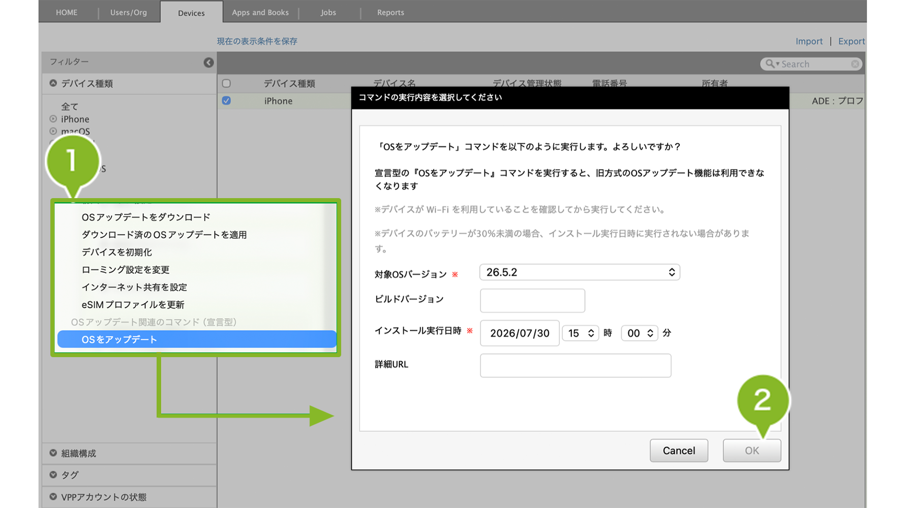
Task: Clear the search field with x icon
Action: (x=855, y=64)
